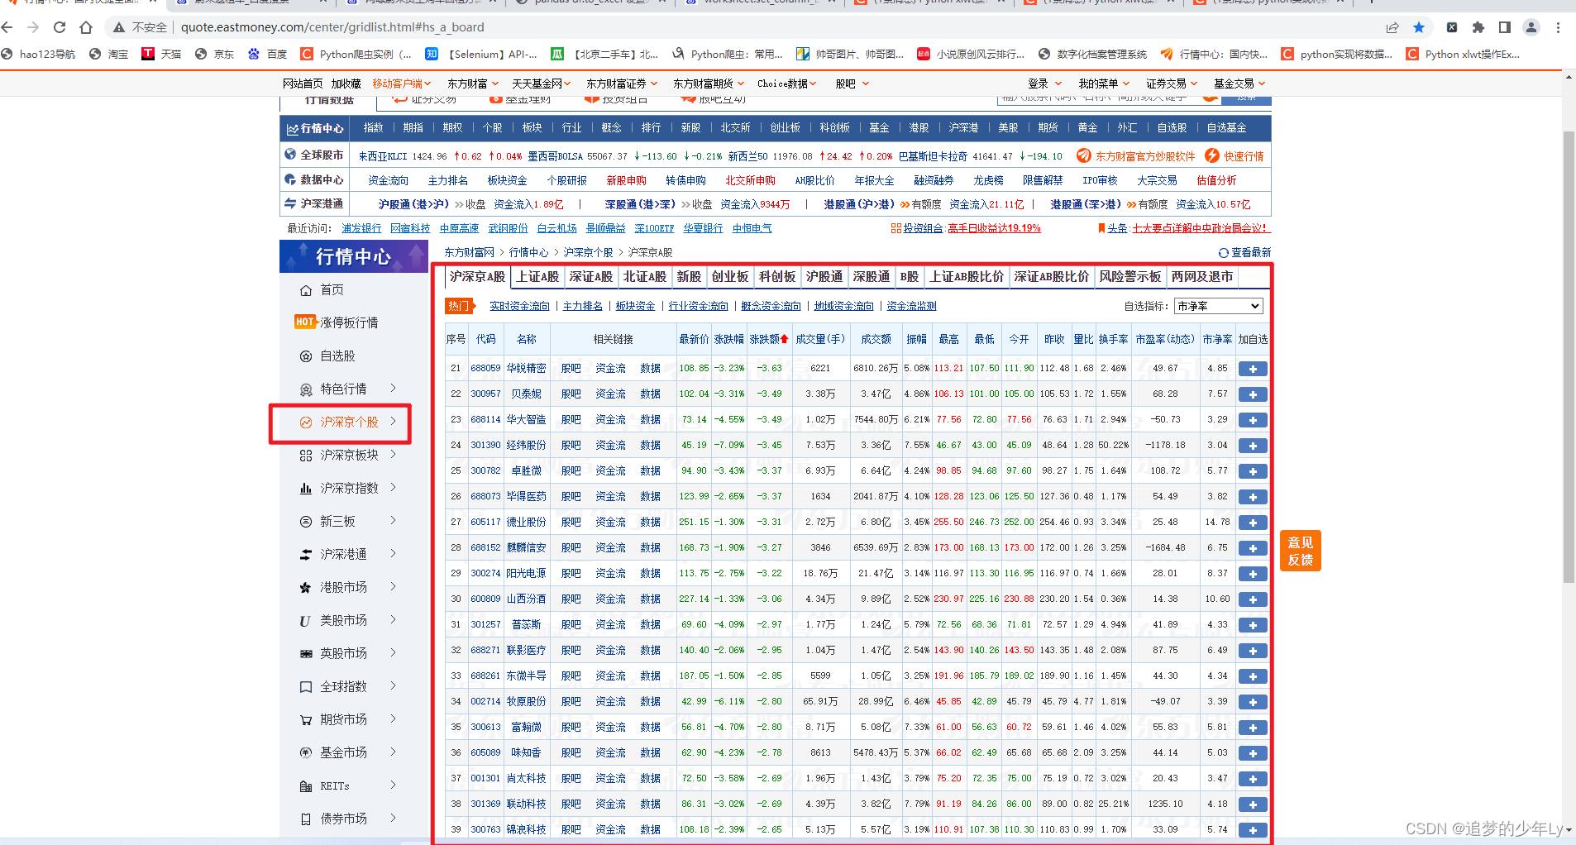The image size is (1576, 845).
Task: Expand 沪深京指数 sidebar submenu
Action: (x=394, y=488)
